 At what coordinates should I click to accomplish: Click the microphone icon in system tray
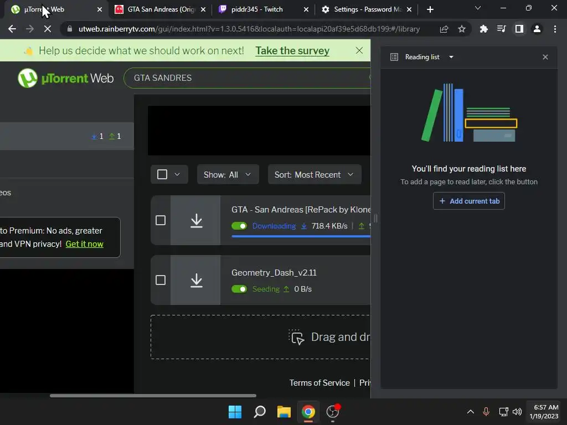pyautogui.click(x=486, y=412)
